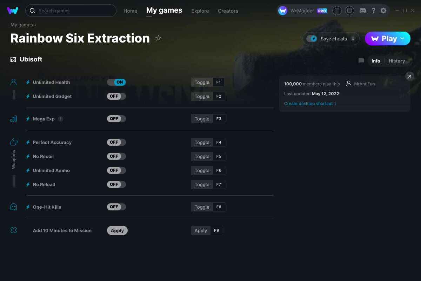421x281 pixels.
Task: Disable the Unlimited Health toggle
Action: tap(116, 82)
